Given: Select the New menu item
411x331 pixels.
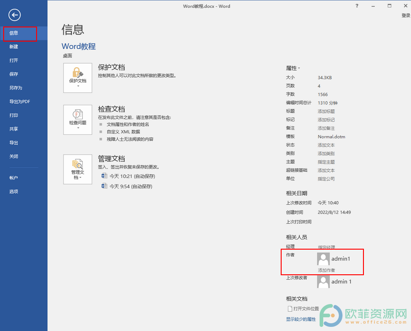Looking at the screenshot, I should 24,47.
